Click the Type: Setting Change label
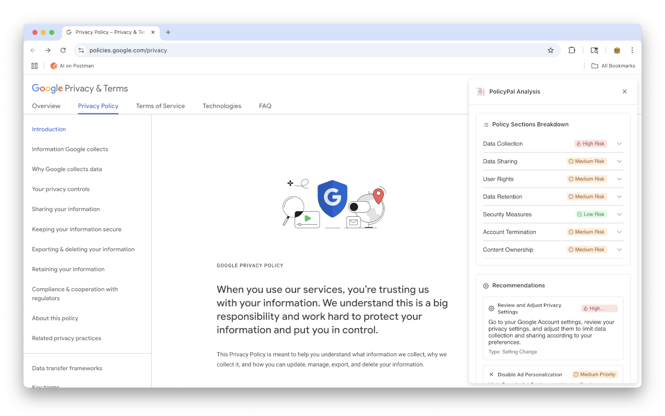This screenshot has height=416, width=665. click(x=513, y=352)
